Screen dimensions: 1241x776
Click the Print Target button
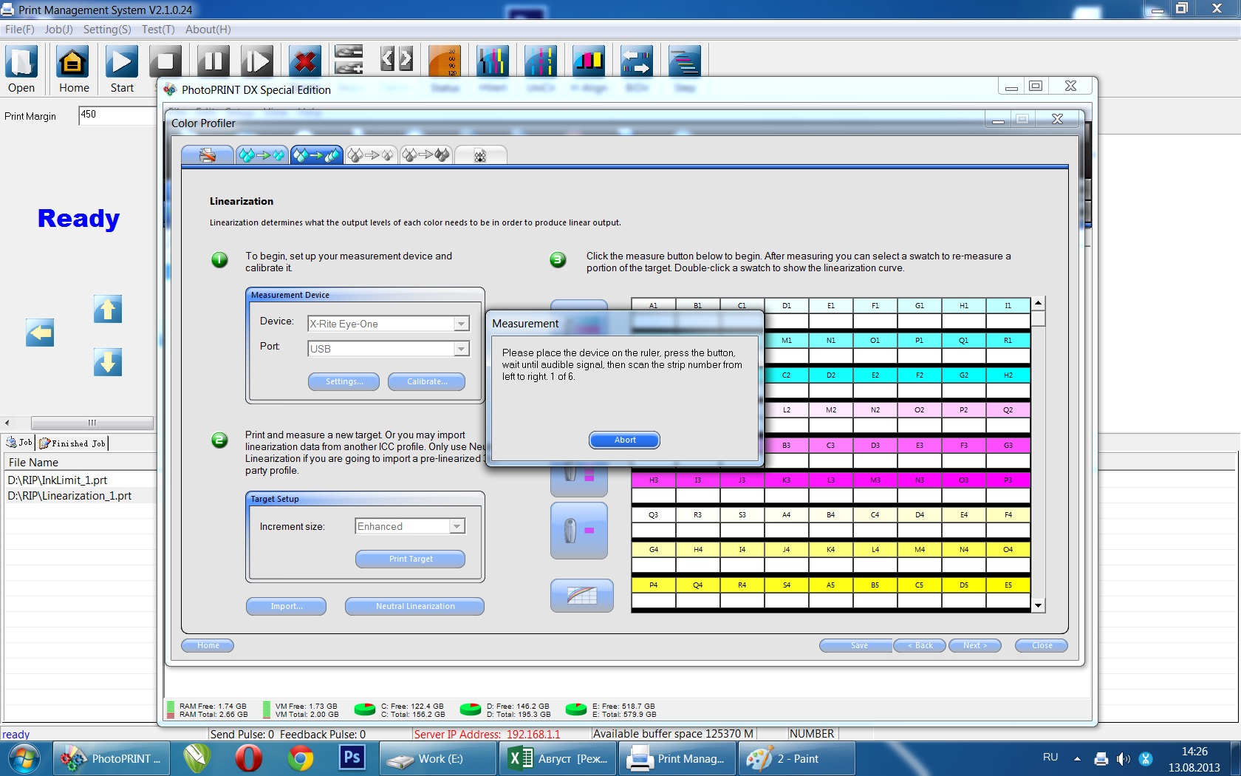410,559
